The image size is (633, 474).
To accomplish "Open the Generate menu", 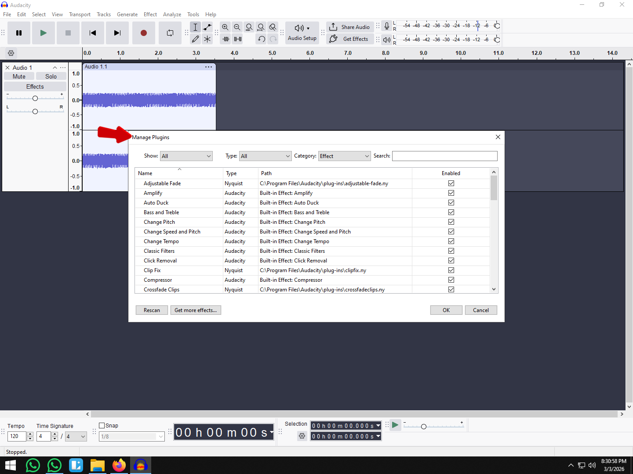I will (127, 14).
